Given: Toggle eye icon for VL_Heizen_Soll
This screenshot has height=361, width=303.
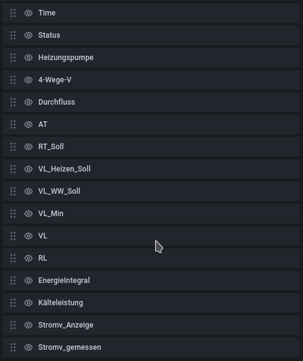Looking at the screenshot, I should pyautogui.click(x=28, y=169).
